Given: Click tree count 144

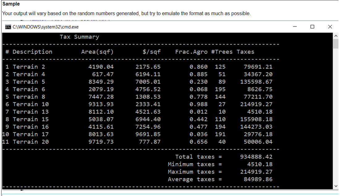Looking at the screenshot, I should point(220,97).
